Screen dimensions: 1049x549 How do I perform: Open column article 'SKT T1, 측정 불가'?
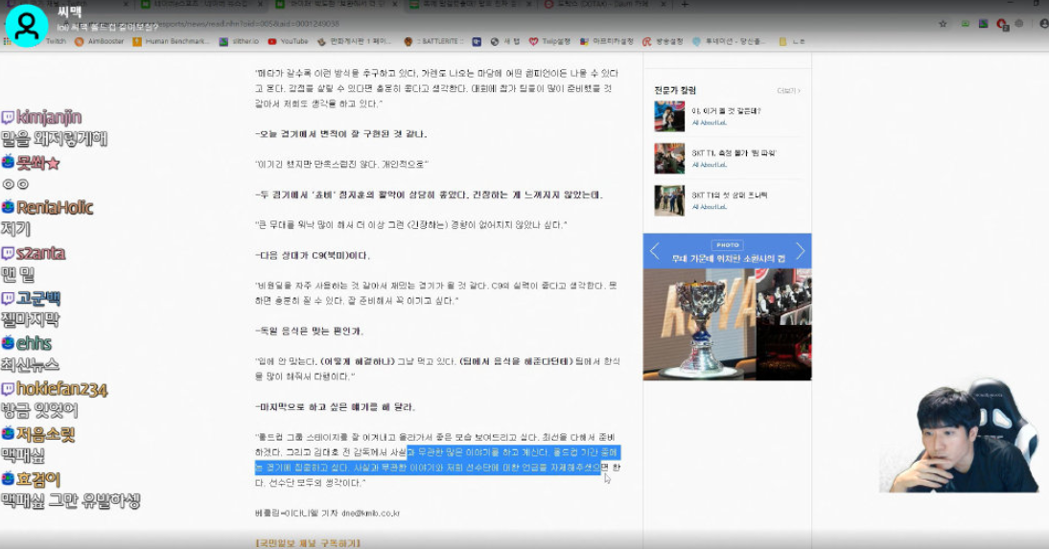[734, 153]
